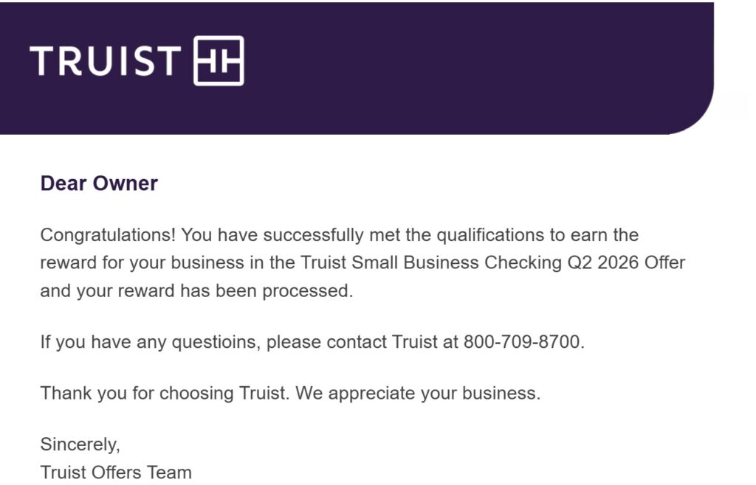Select the Dear Owner greeting
Viewport: 756px width, 485px height.
tap(99, 184)
